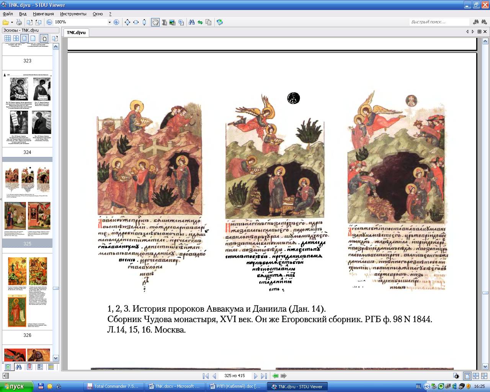
Task: Go to the last page arrow
Action: pyautogui.click(x=264, y=376)
